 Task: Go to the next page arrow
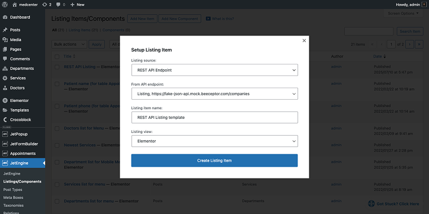tap(409, 44)
